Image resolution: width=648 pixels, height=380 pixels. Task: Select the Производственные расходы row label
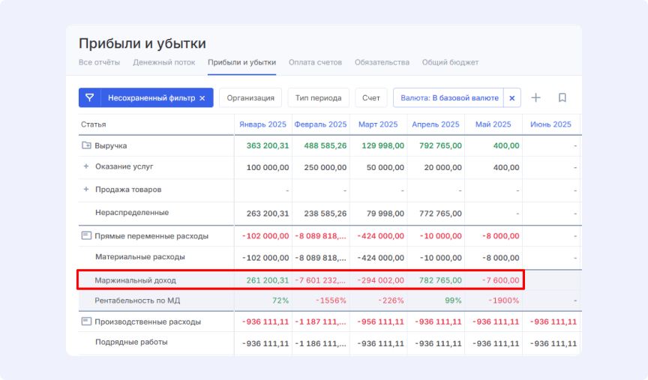(x=148, y=322)
